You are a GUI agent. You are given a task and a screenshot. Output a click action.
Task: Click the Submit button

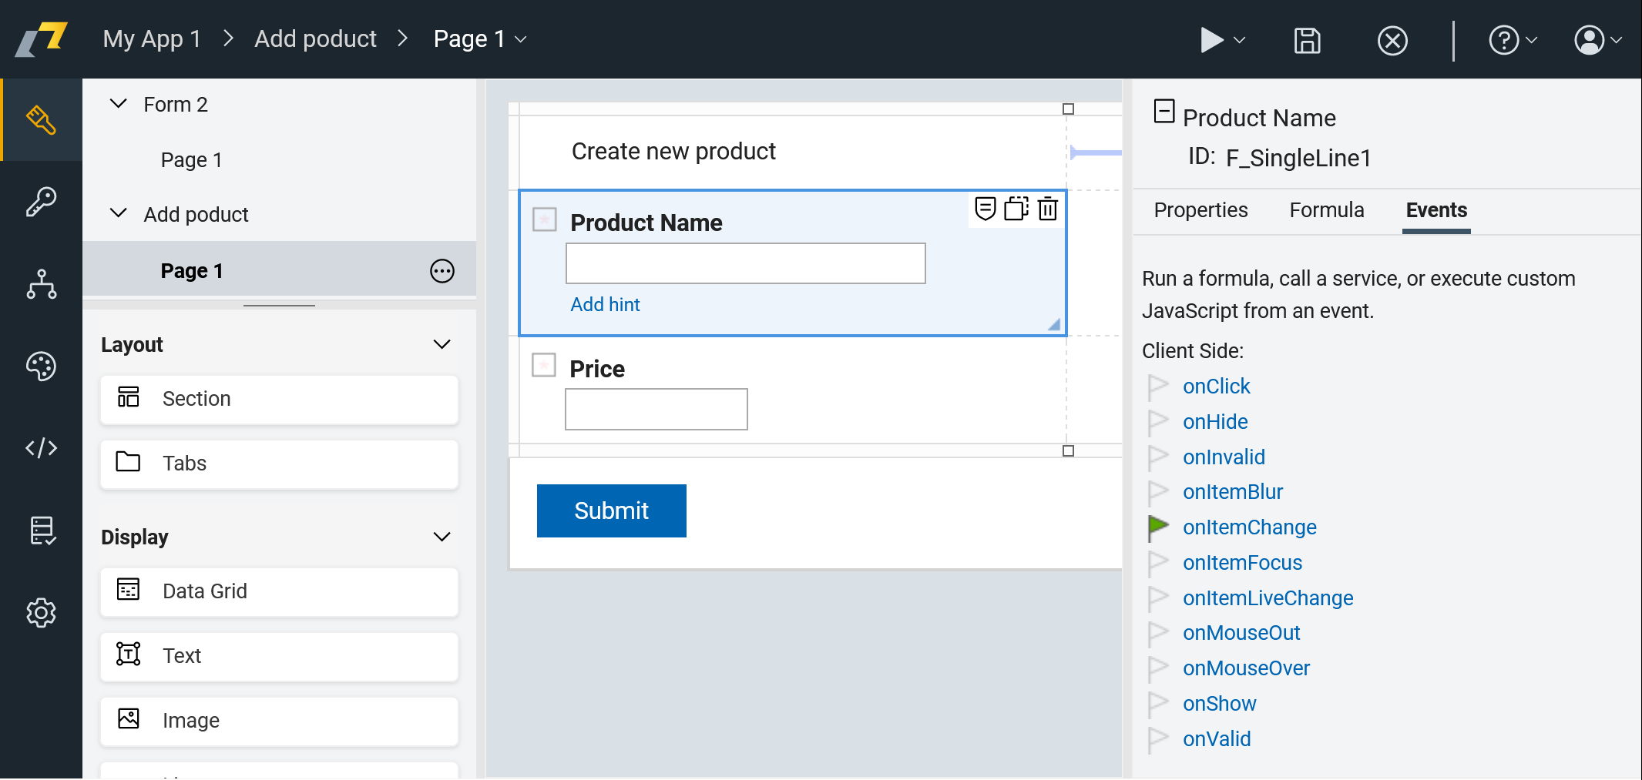(x=611, y=511)
